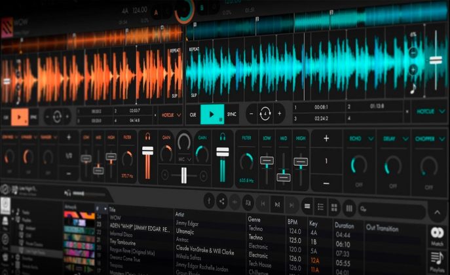Open the ECHO effect dropdown
This screenshot has width=450, height=275.
pos(361,139)
